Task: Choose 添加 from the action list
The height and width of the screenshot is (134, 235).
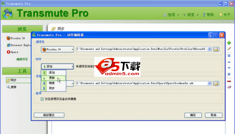Action: tap(53, 73)
